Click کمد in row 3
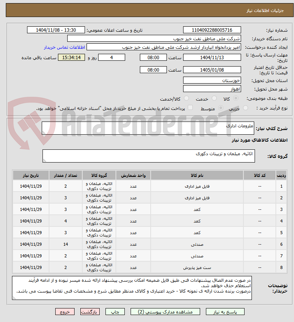Viewport: 294px width, 322px height. [x=197, y=209]
